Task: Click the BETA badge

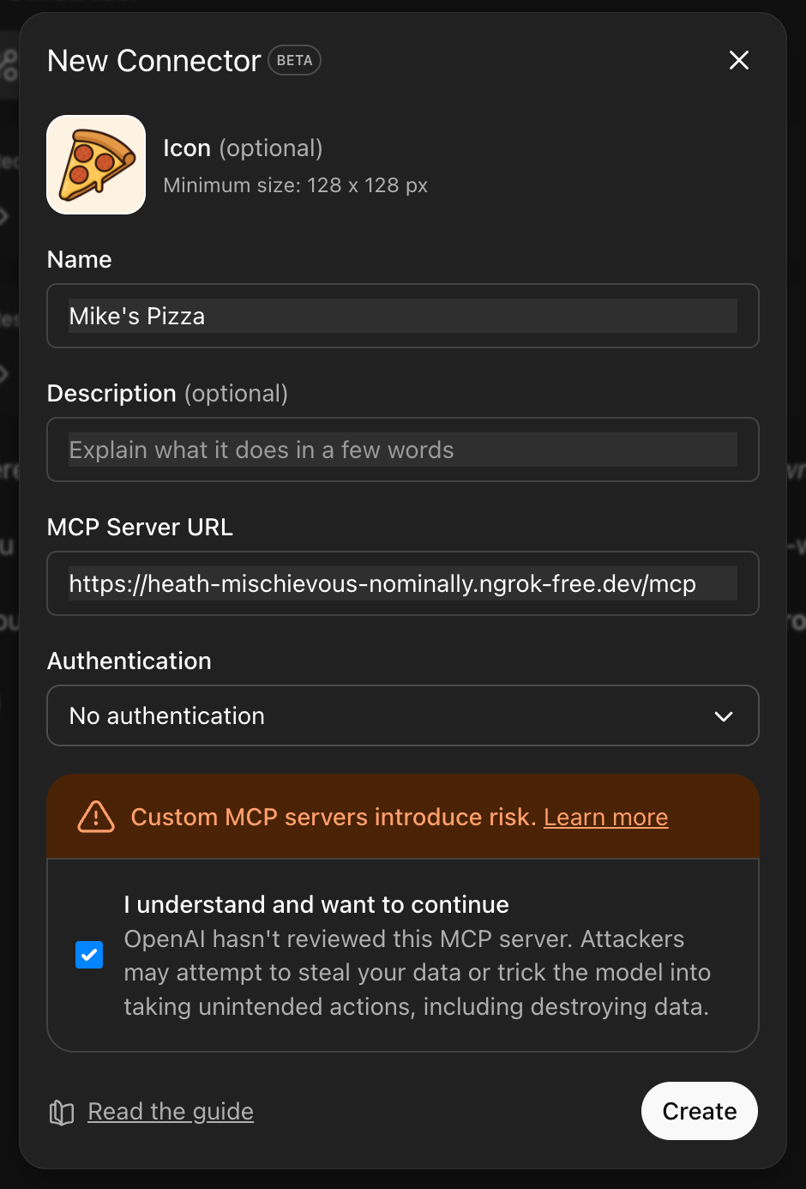Action: click(x=295, y=60)
